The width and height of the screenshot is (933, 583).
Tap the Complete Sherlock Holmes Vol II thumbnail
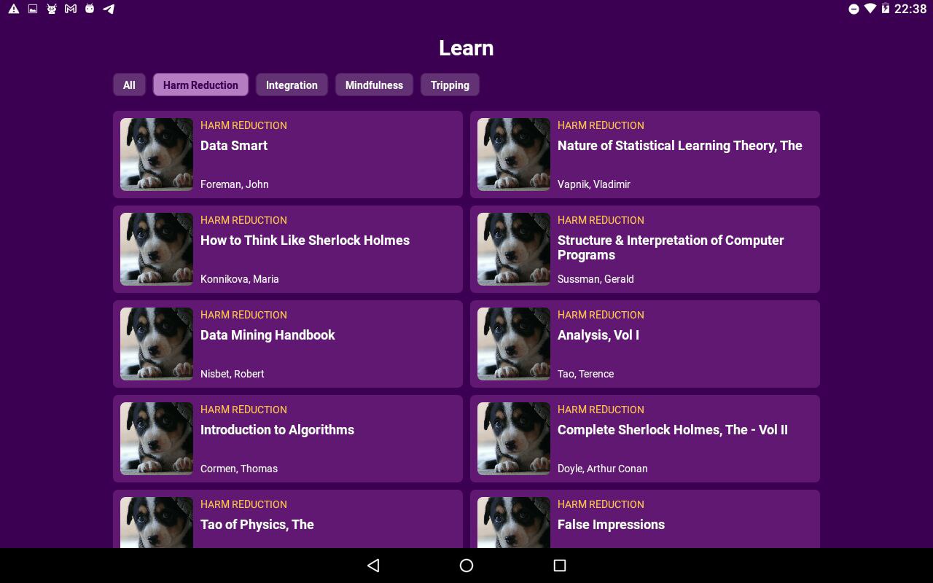pos(514,439)
